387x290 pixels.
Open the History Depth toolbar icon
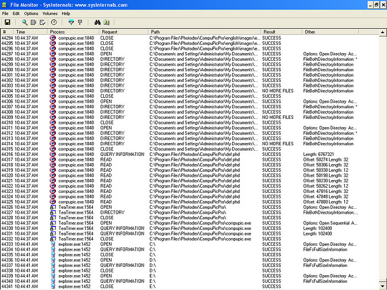(x=80, y=23)
